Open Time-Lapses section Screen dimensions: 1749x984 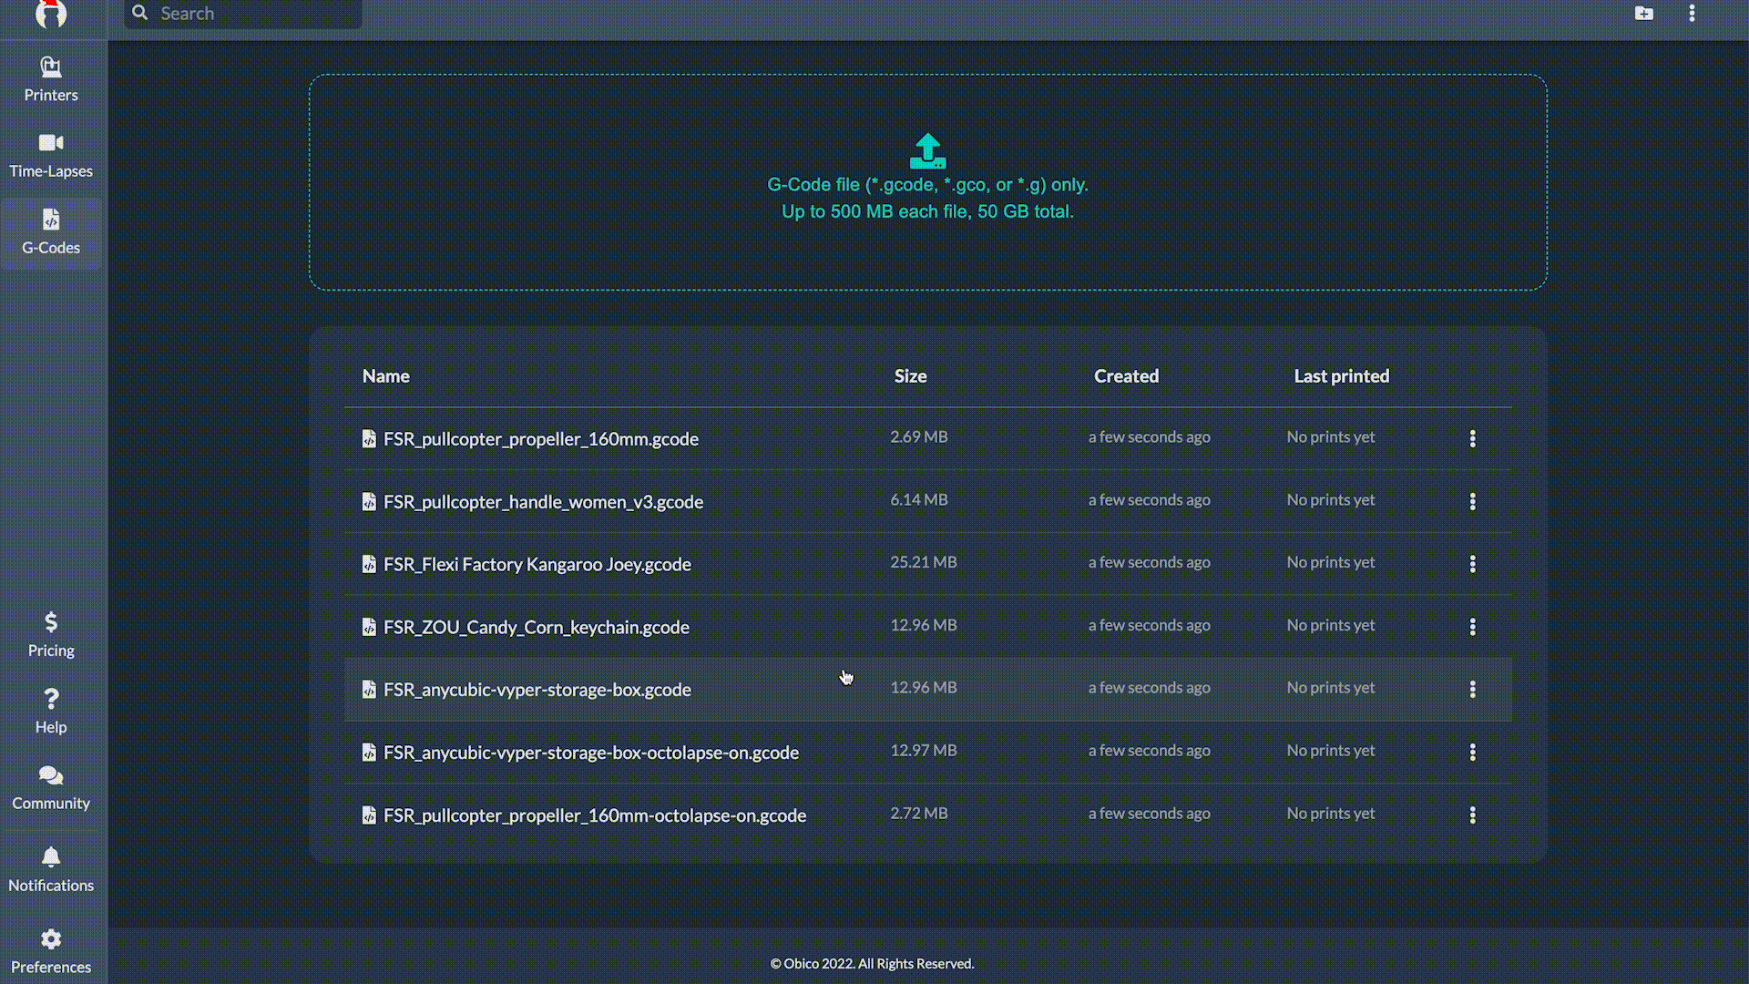tap(51, 157)
